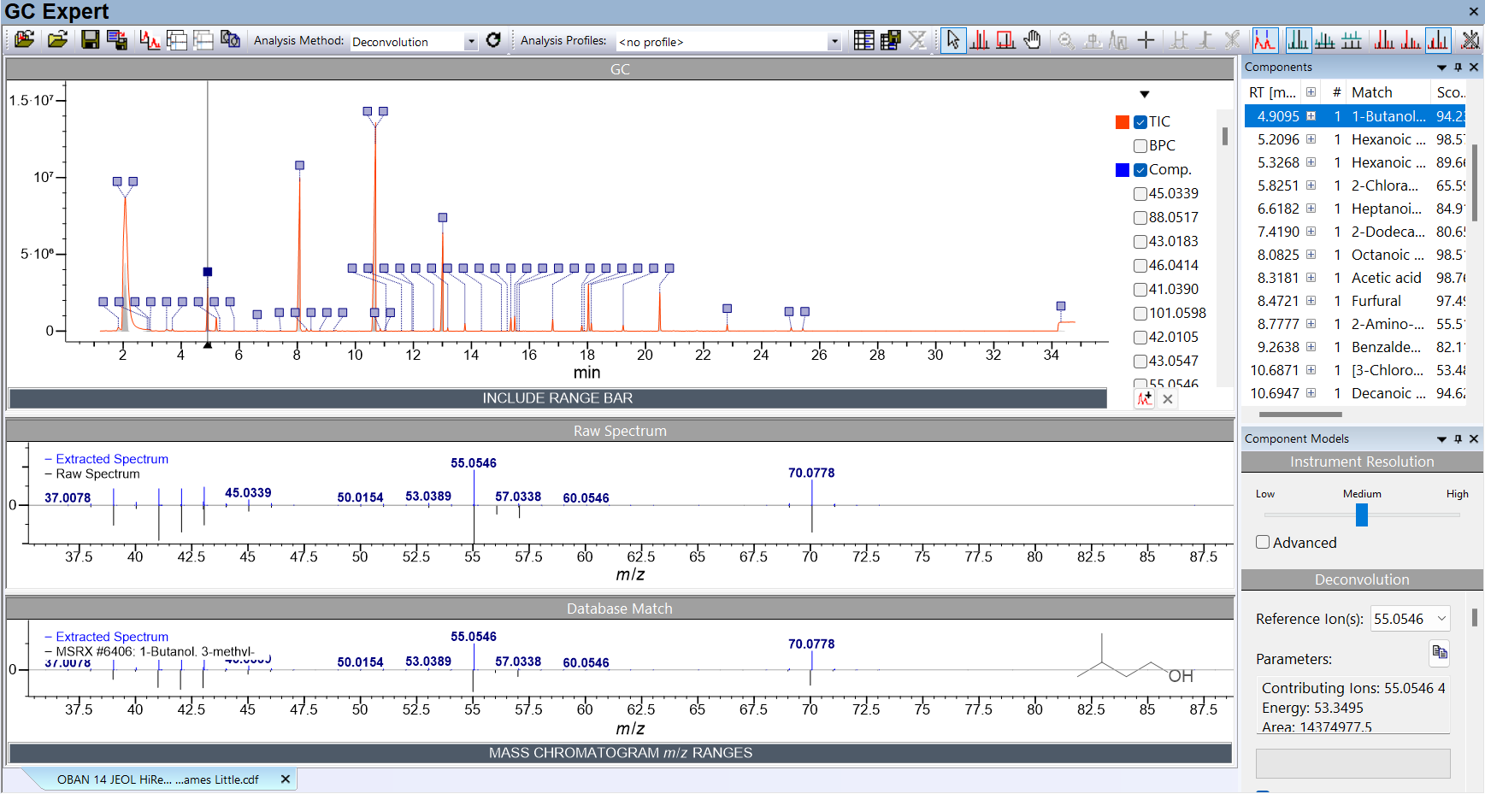
Task: Click the open folder icon in toolbar
Action: click(x=57, y=40)
